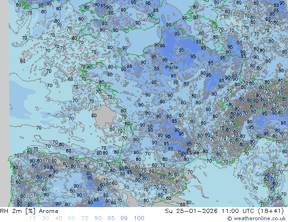Screen dimensions: 288x222
Task: Select the 100 value in the legend
Action: coord(139,218)
